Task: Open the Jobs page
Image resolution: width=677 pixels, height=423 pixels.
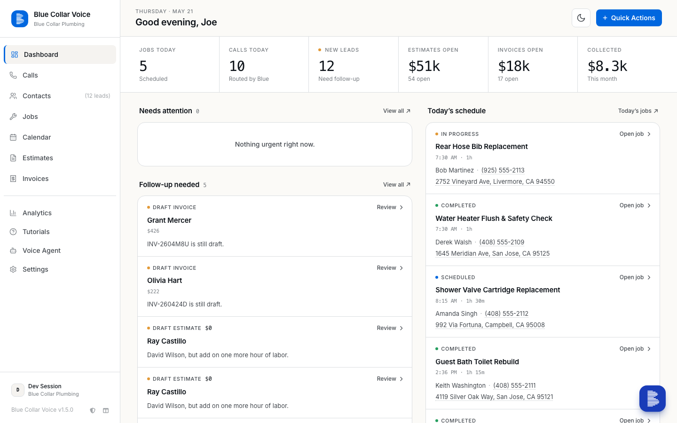Action: 60,117
